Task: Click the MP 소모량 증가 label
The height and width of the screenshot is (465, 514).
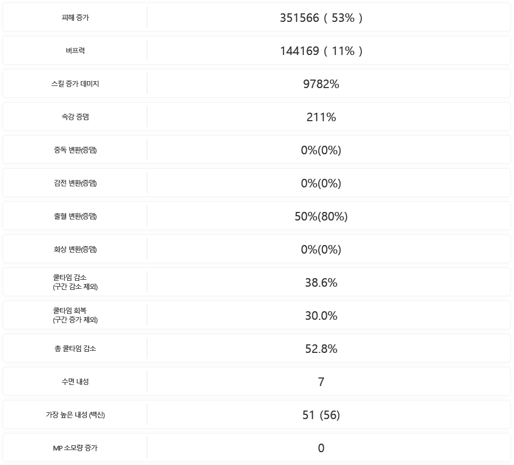Action: tap(75, 448)
